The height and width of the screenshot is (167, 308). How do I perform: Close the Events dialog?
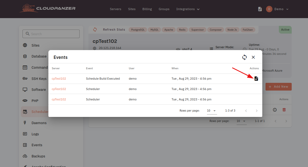pos(253,57)
